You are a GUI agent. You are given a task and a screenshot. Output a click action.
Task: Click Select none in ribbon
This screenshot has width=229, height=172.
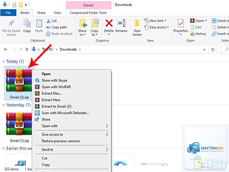pyautogui.click(x=220, y=27)
